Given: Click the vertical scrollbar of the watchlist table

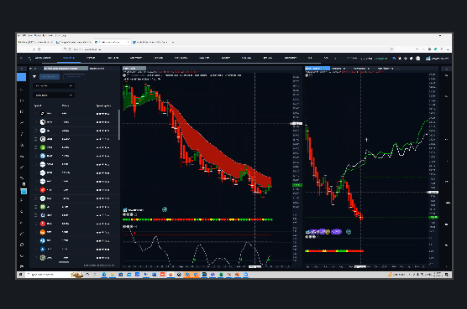Looking at the screenshot, I should [x=119, y=125].
